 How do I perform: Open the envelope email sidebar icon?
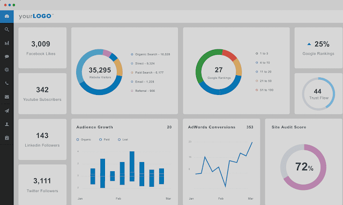(7, 97)
